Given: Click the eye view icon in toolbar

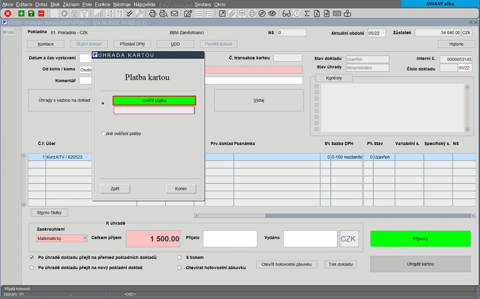Looking at the screenshot, I should coord(272,14).
